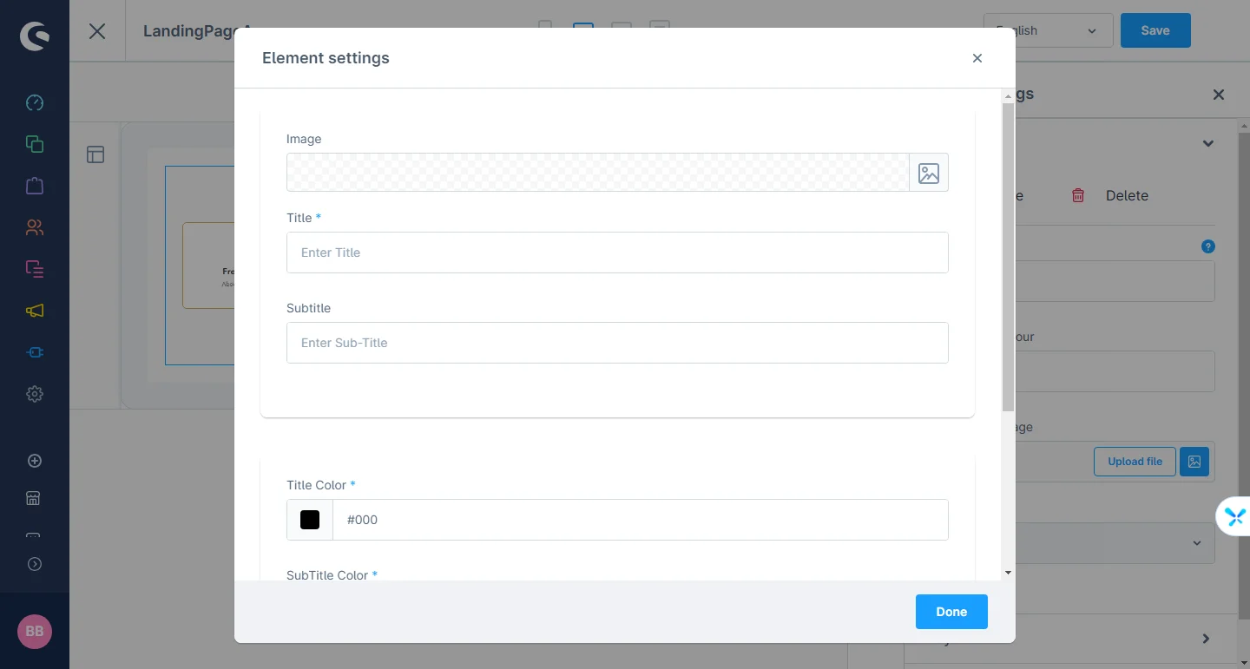Expand the sidebar with the arrow icon
This screenshot has width=1250, height=669.
tap(35, 564)
